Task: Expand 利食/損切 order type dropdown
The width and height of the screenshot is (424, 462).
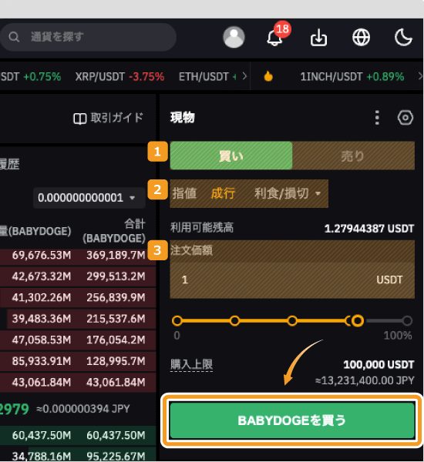Action: [x=288, y=193]
